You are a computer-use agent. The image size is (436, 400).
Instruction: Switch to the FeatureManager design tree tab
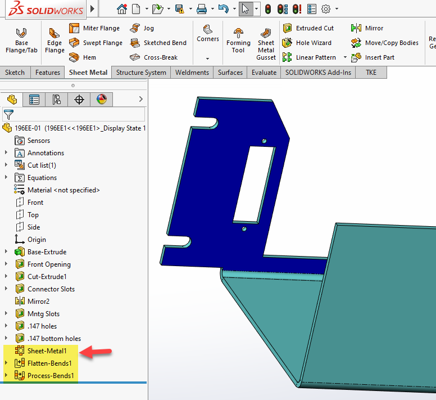click(12, 100)
